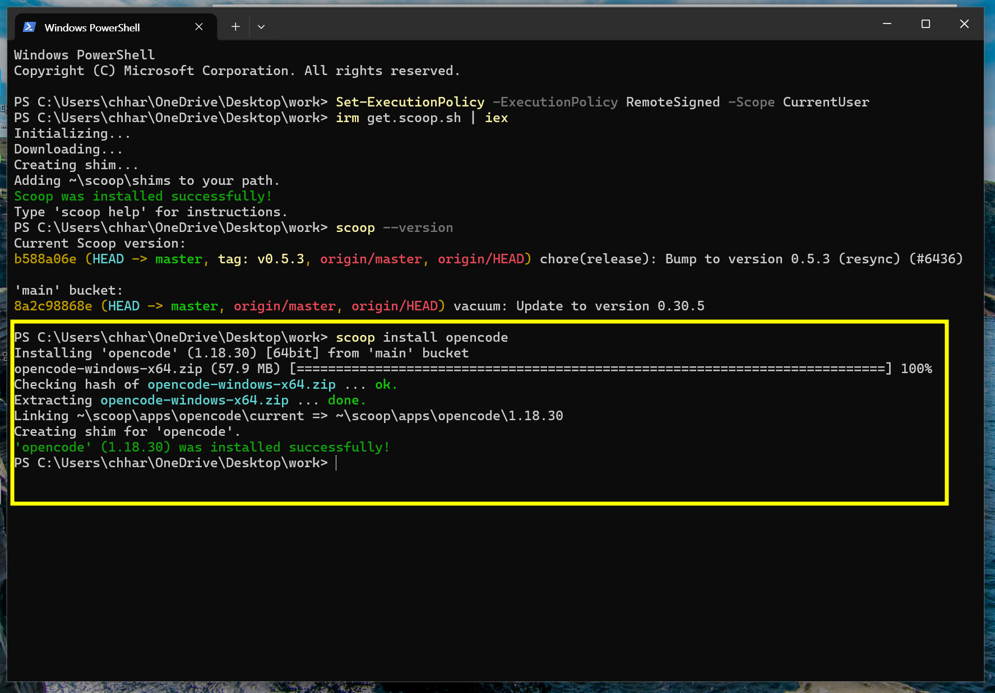
Task: Click the 'scoop --version' command
Action: tap(395, 227)
